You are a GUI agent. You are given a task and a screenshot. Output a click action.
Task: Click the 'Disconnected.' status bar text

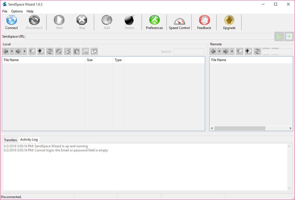tap(11, 197)
